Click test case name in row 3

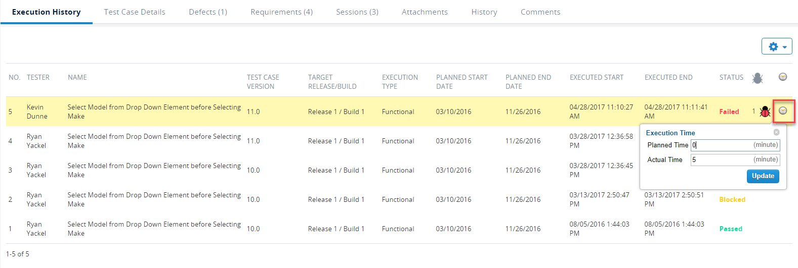pyautogui.click(x=154, y=170)
